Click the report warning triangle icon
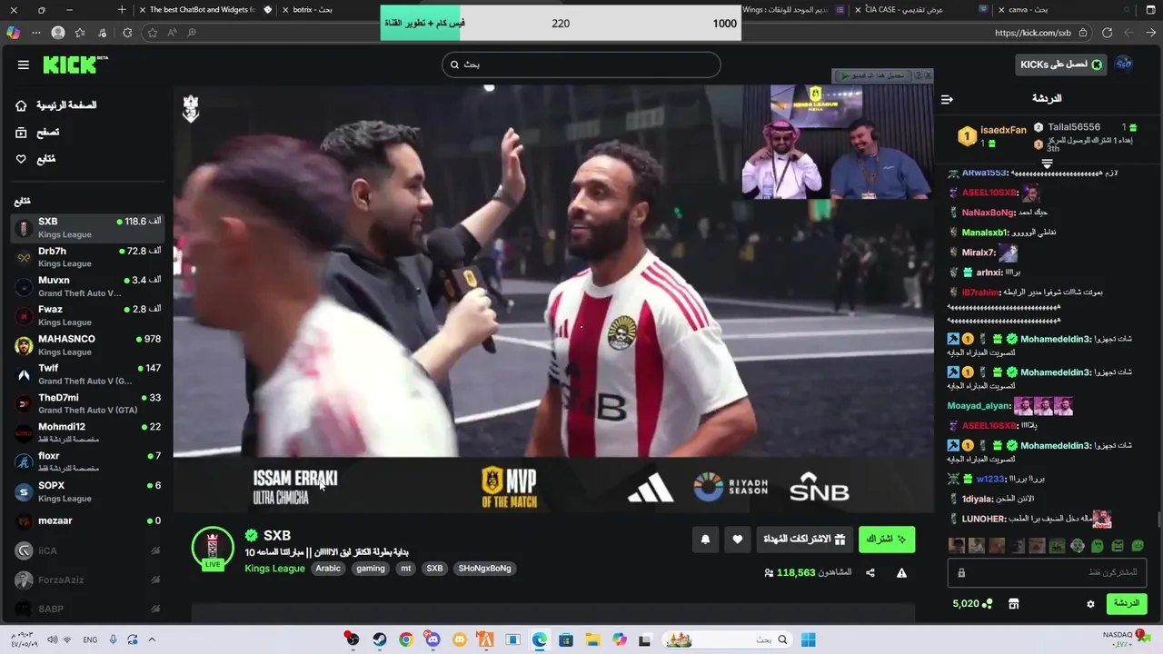The width and height of the screenshot is (1163, 654). 901,573
